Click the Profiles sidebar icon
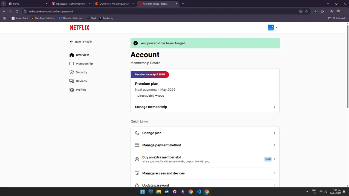 71,90
